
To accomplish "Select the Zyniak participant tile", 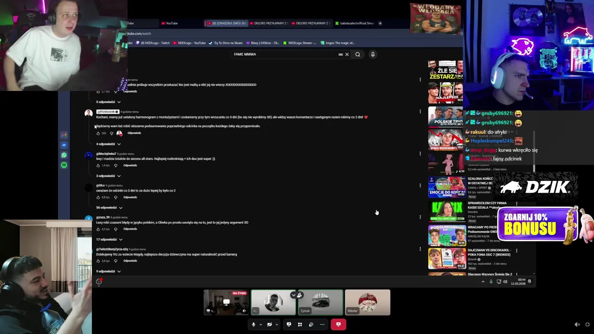I will point(320,302).
